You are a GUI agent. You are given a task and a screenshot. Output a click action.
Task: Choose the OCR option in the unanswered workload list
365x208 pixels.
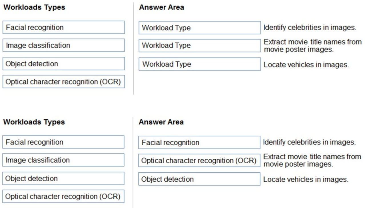(x=64, y=82)
